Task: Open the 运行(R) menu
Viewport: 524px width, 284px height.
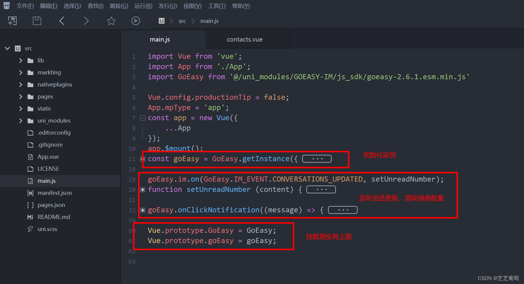Action: pos(143,6)
